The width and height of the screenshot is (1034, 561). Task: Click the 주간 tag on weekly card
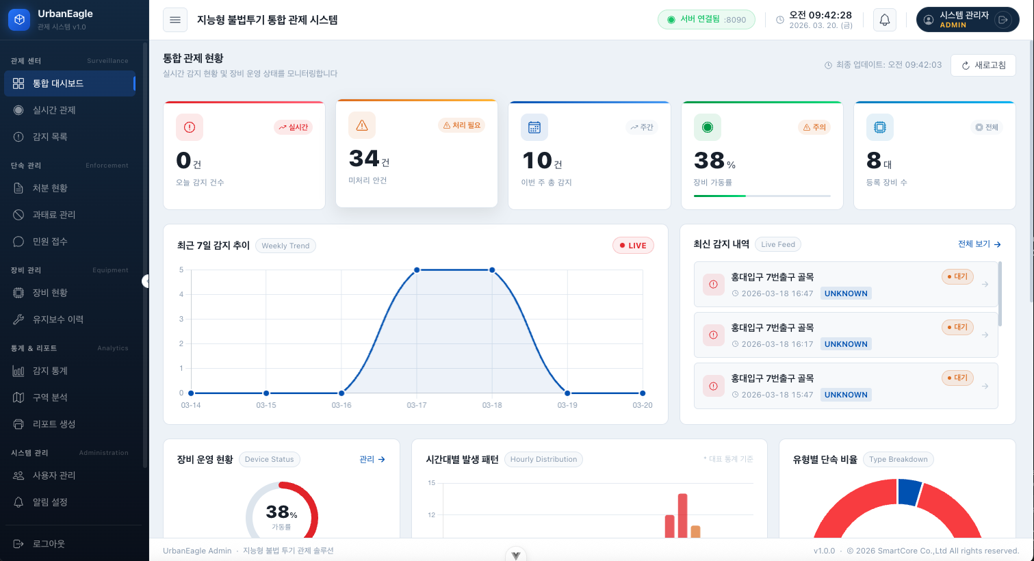click(x=642, y=127)
